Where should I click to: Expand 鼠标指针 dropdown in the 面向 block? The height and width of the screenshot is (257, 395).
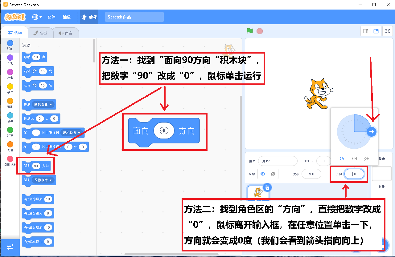[43, 180]
